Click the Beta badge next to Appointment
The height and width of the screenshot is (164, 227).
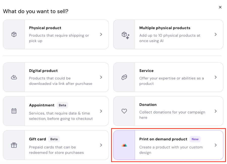[62, 105]
